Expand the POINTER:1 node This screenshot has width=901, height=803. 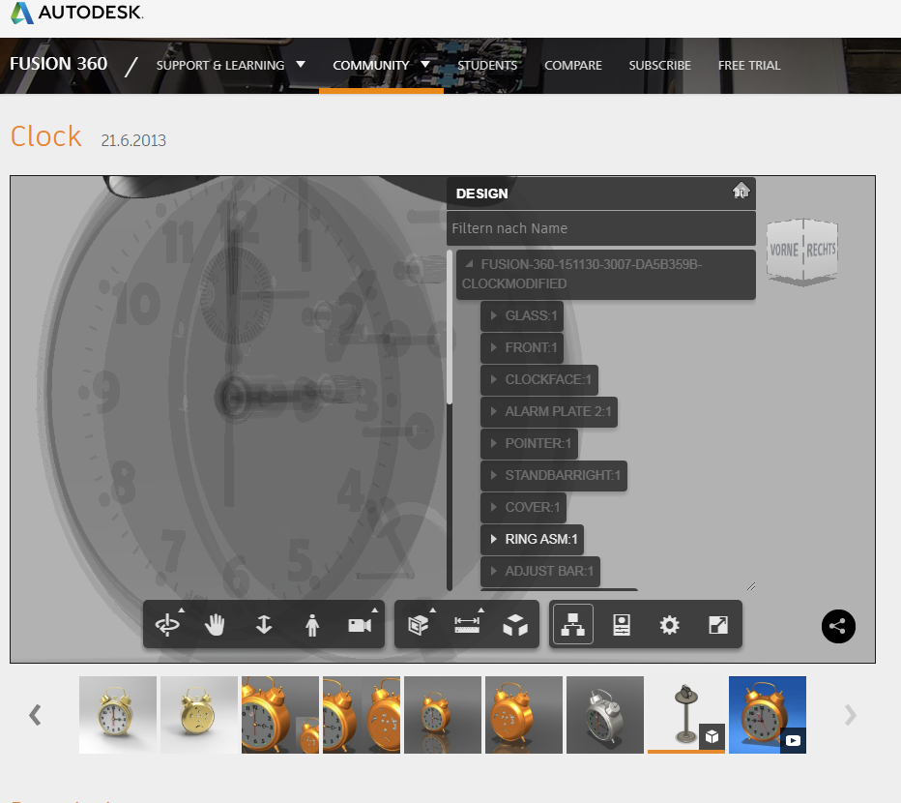coord(494,443)
